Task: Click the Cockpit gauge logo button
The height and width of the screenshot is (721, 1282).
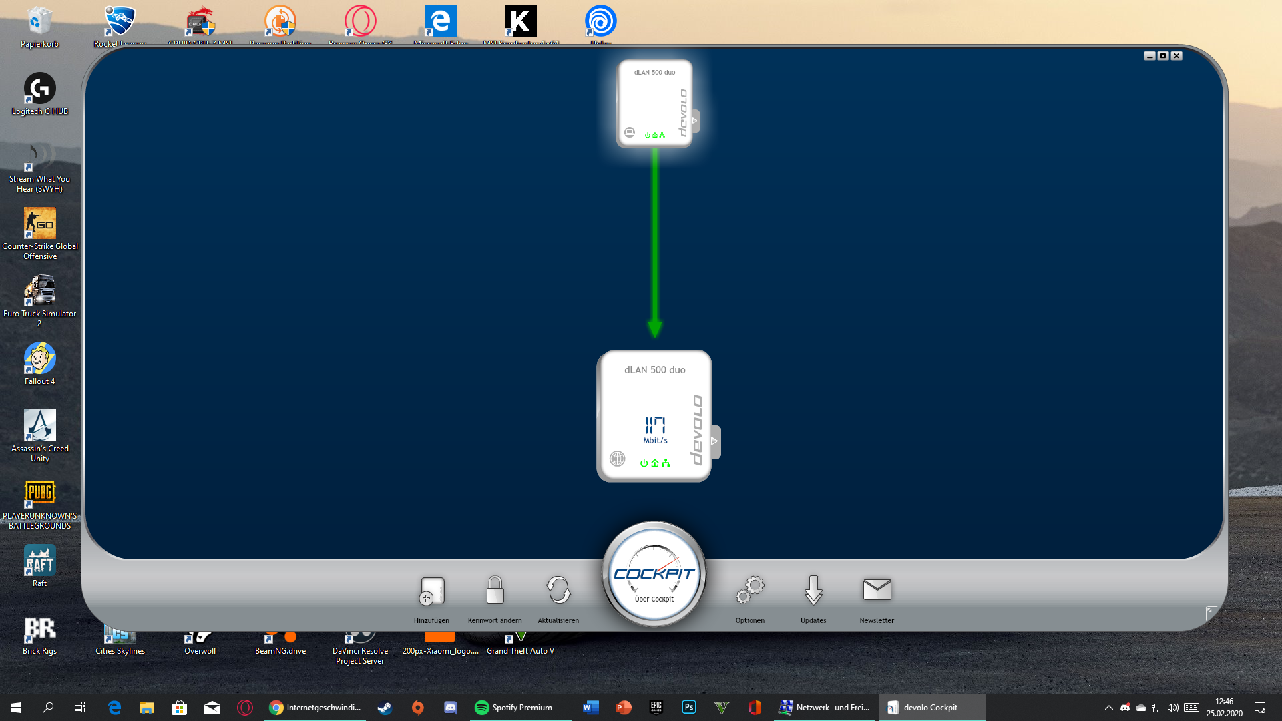Action: coord(654,575)
